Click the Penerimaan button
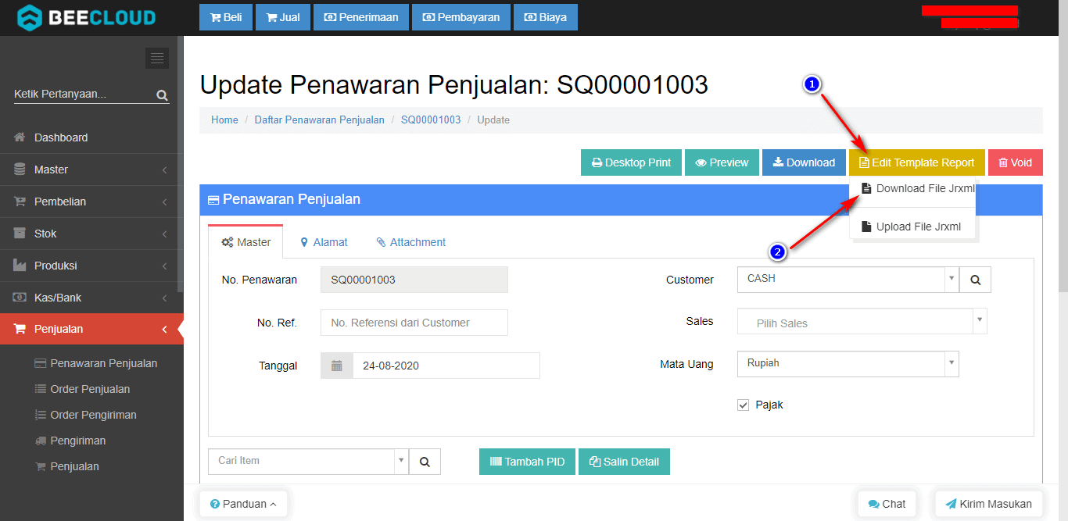This screenshot has height=521, width=1068. point(361,17)
